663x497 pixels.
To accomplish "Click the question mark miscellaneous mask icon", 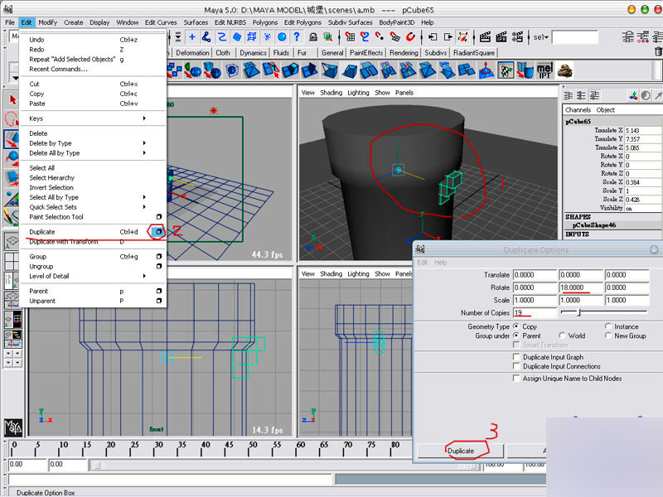I will 297,37.
